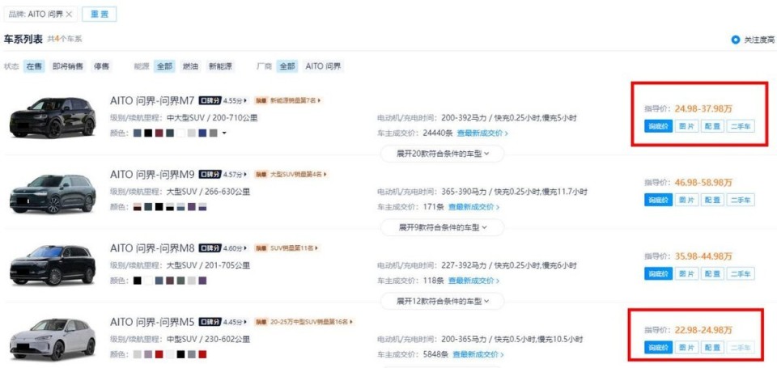Open the 问界M7 car thumbnail

click(x=53, y=117)
